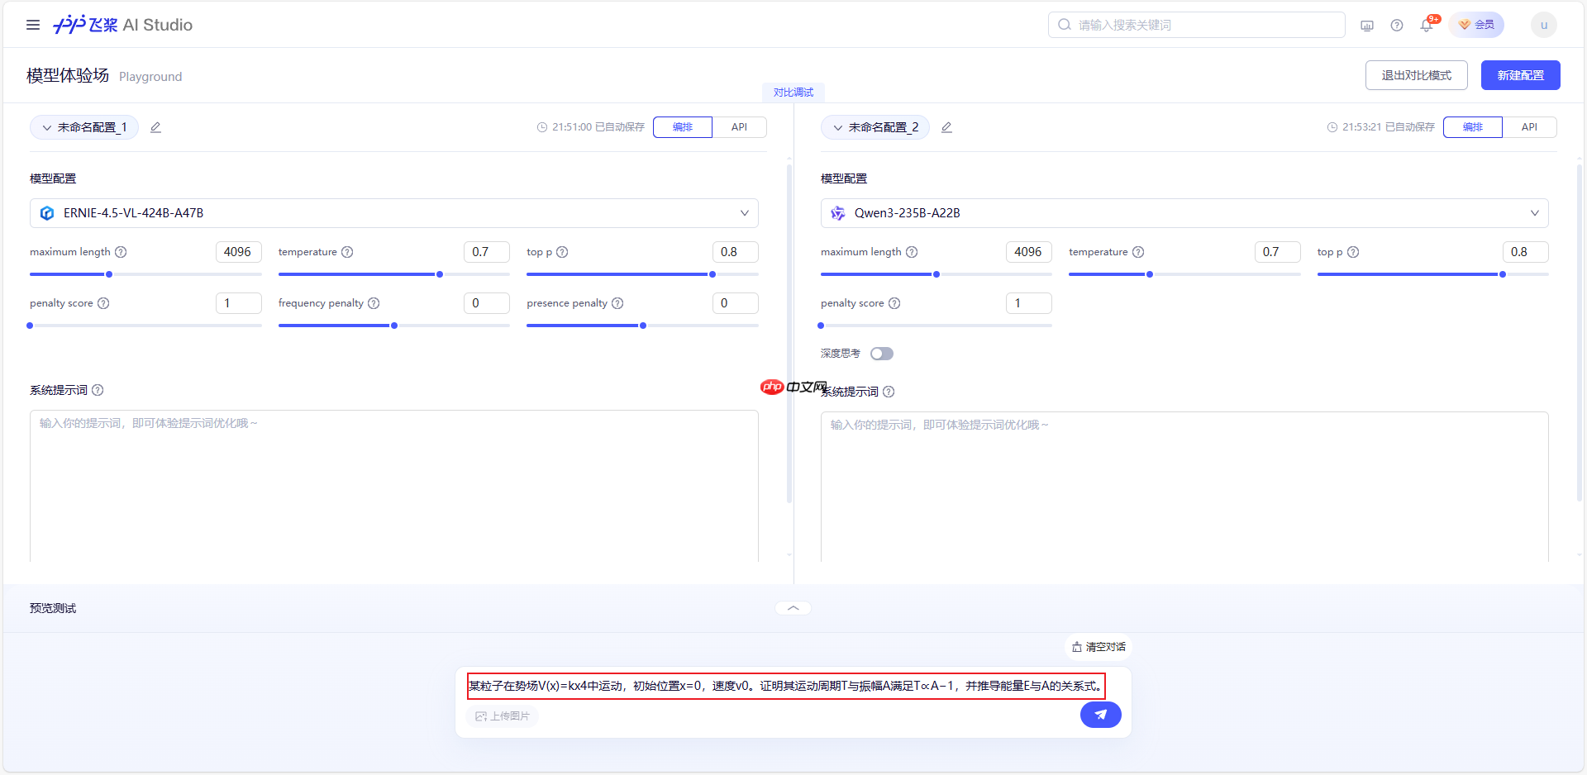Click the console monitor icon in top bar
This screenshot has width=1587, height=775.
(1366, 26)
